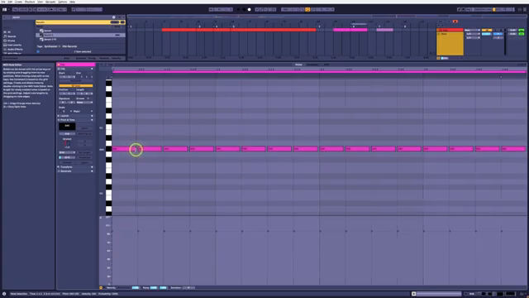
Task: Click the Set Length button
Action: [84, 152]
